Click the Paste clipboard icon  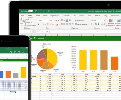pos(22,20)
